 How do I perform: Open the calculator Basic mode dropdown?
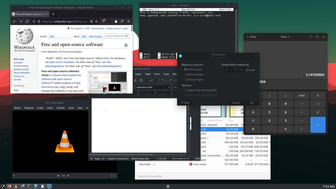pyautogui.click(x=285, y=37)
